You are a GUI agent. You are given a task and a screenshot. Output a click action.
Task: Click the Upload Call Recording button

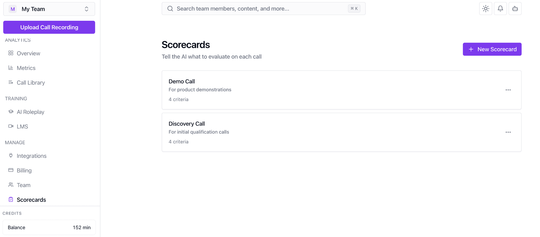click(x=49, y=27)
